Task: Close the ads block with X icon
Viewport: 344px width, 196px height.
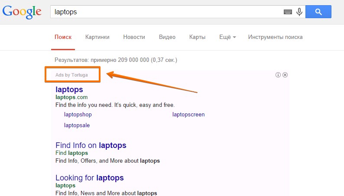Action: (285, 75)
